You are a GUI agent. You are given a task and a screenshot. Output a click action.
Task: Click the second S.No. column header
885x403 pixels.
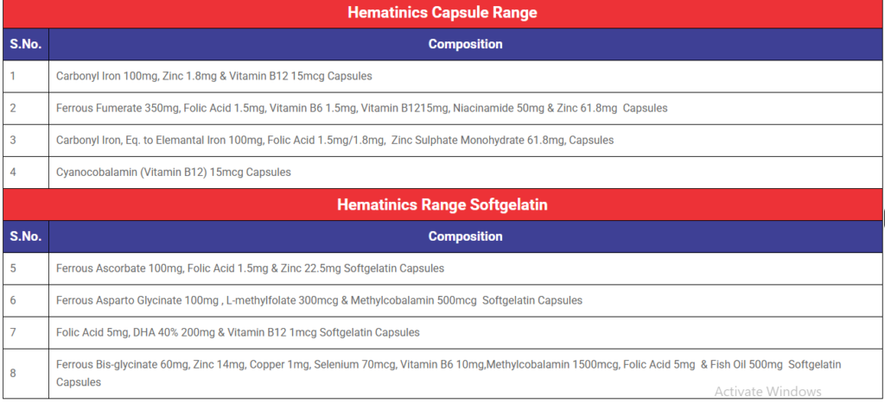(x=26, y=236)
